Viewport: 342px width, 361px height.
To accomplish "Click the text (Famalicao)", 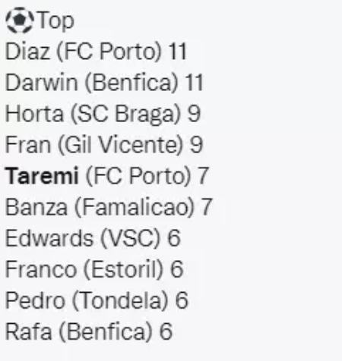I will coord(135,207).
